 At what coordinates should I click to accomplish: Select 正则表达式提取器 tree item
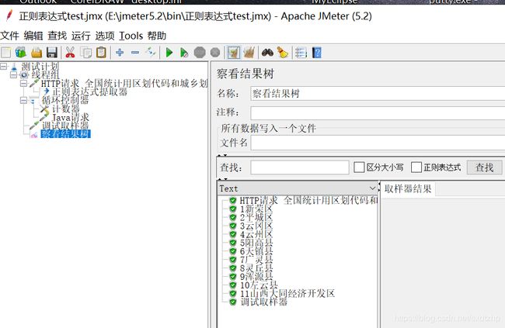(90, 92)
